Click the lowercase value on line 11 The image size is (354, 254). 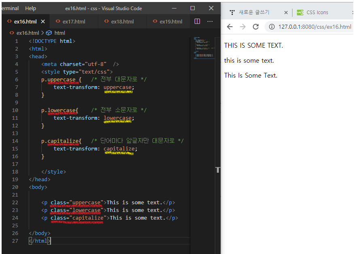click(x=117, y=118)
